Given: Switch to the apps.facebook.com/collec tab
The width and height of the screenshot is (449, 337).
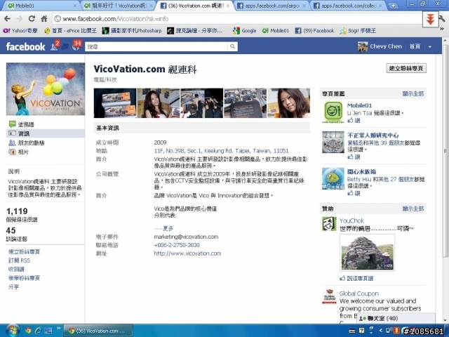Looking at the screenshot, I should [x=348, y=6].
